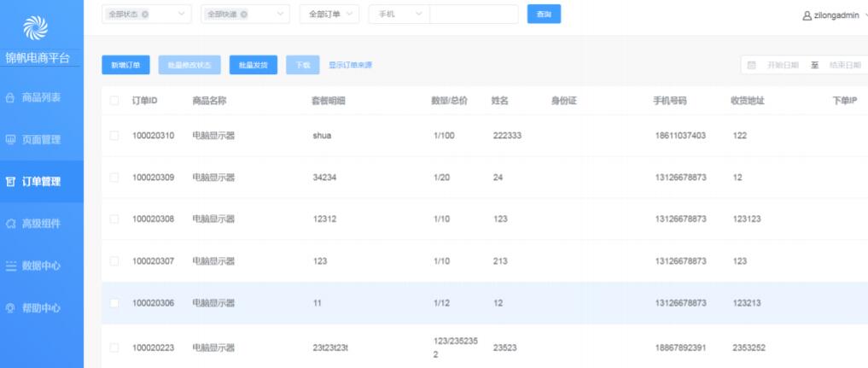Click order ID 100020307
The width and height of the screenshot is (868, 368).
[154, 261]
